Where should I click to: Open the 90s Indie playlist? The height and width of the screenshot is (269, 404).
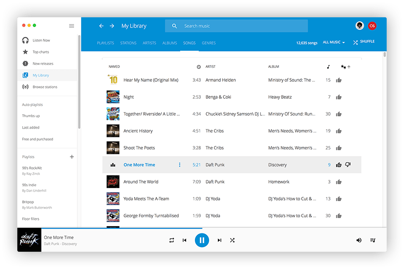coord(29,185)
